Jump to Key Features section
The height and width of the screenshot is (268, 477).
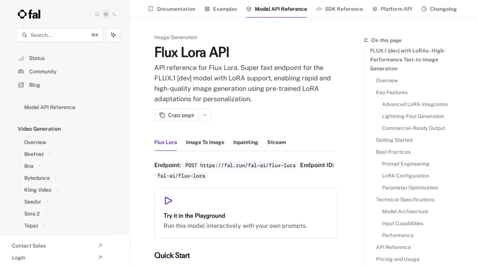tap(392, 92)
